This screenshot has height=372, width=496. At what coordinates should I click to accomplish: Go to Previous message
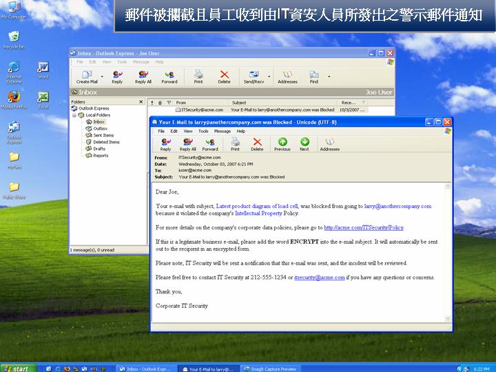click(282, 144)
